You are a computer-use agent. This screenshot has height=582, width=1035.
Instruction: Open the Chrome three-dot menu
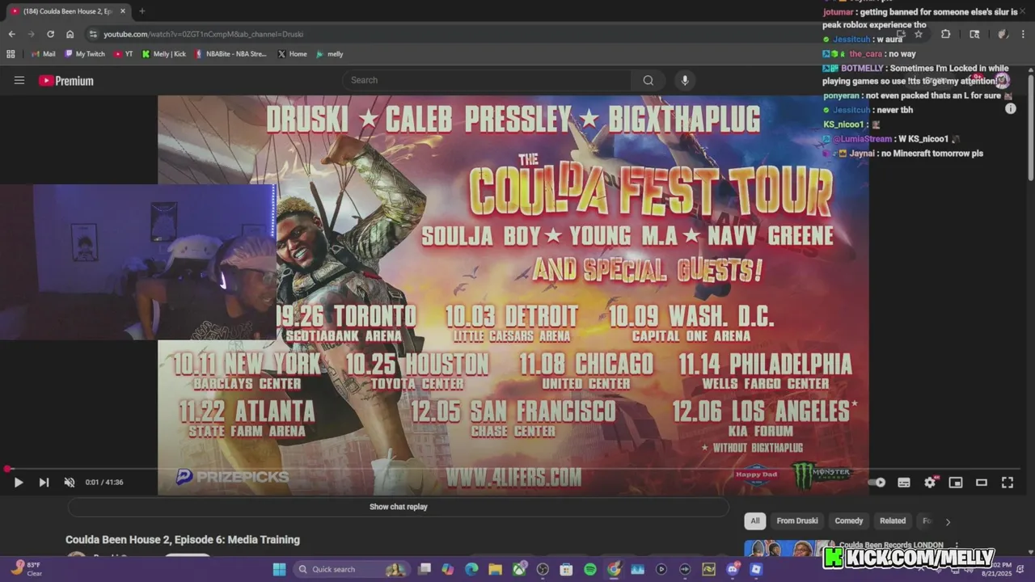[x=1024, y=34]
